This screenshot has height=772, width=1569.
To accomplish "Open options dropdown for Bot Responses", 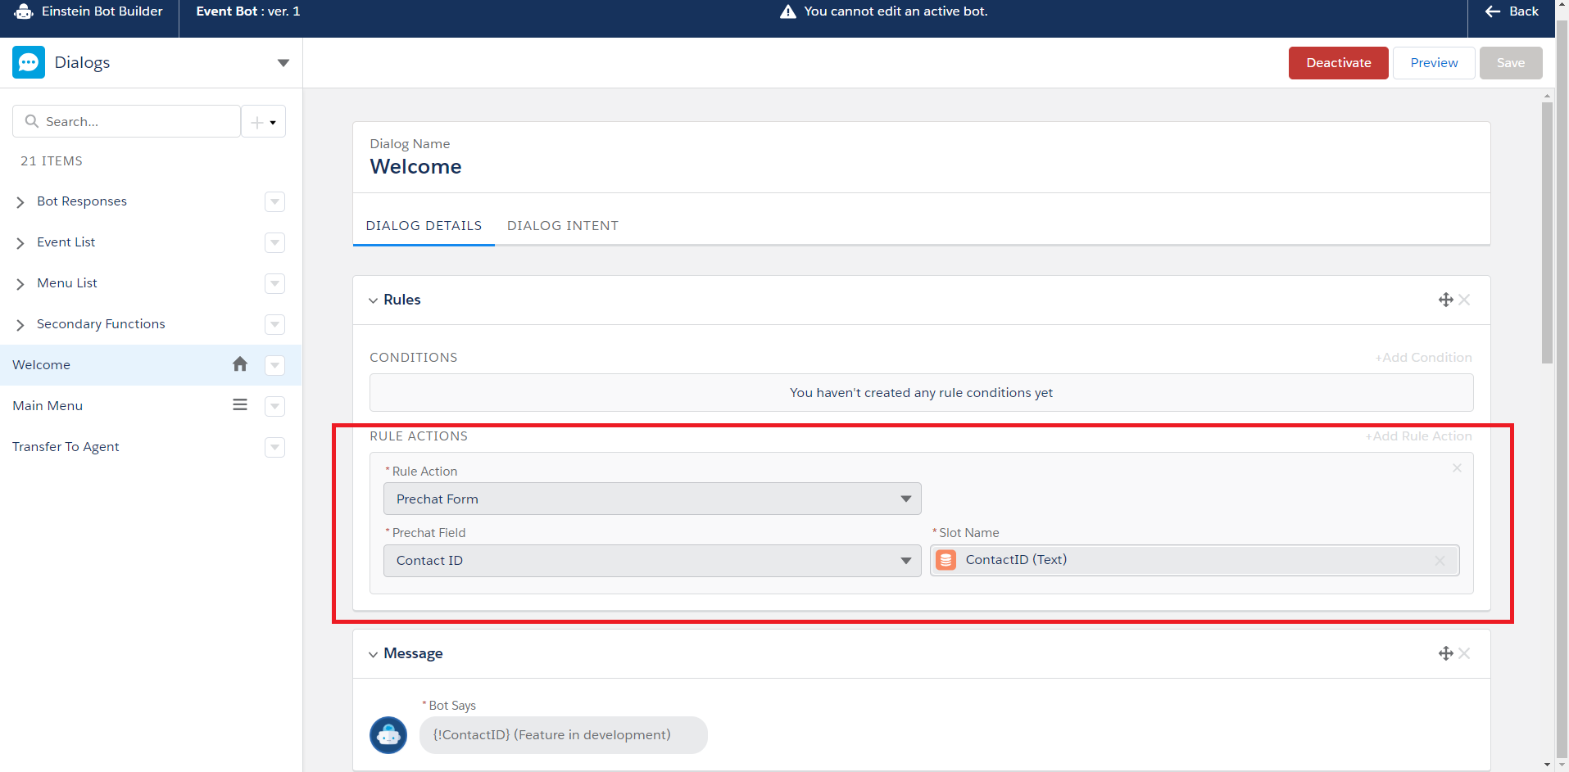I will coord(275,201).
